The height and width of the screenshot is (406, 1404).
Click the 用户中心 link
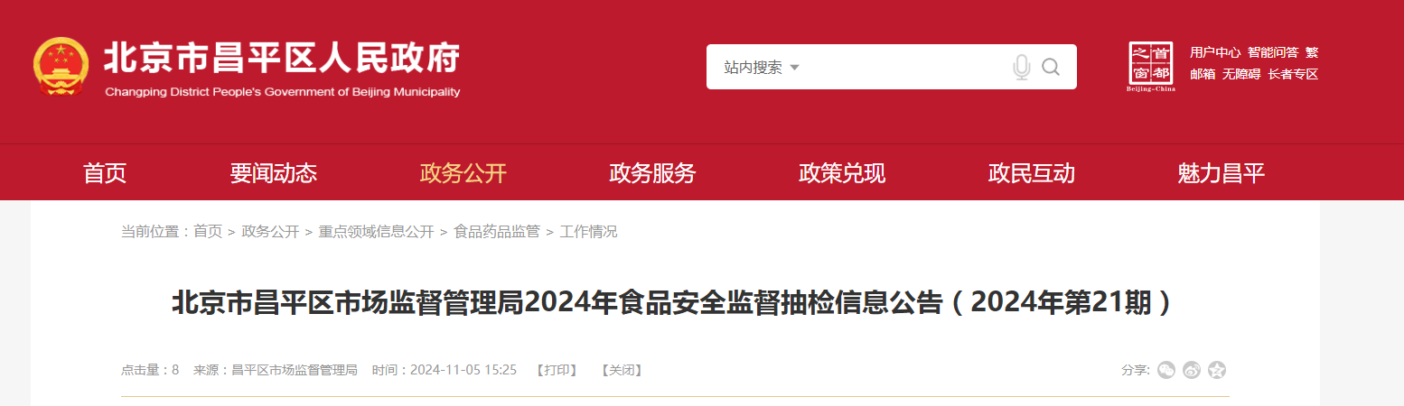(1215, 52)
